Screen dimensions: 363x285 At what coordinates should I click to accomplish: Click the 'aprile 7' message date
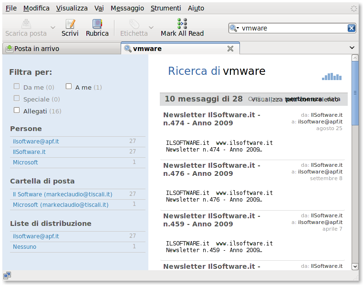[332, 229]
